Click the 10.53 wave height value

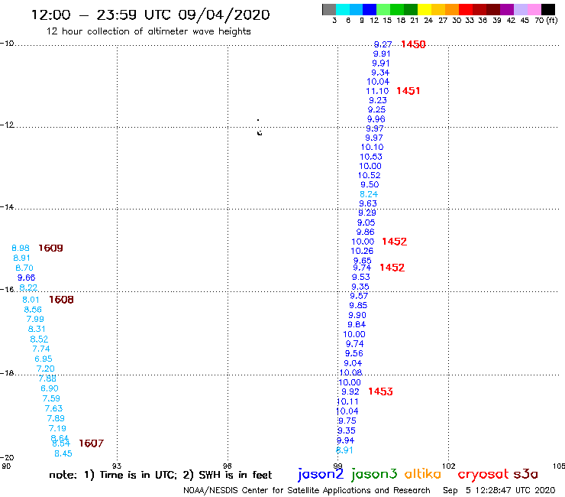point(371,157)
